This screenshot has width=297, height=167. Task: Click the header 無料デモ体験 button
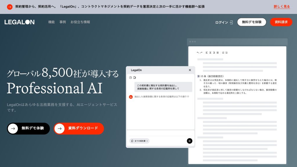coord(251,22)
